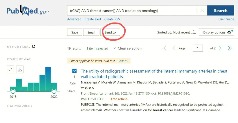Open the User Guide link
Screen dimensions: 238x123
point(226,19)
